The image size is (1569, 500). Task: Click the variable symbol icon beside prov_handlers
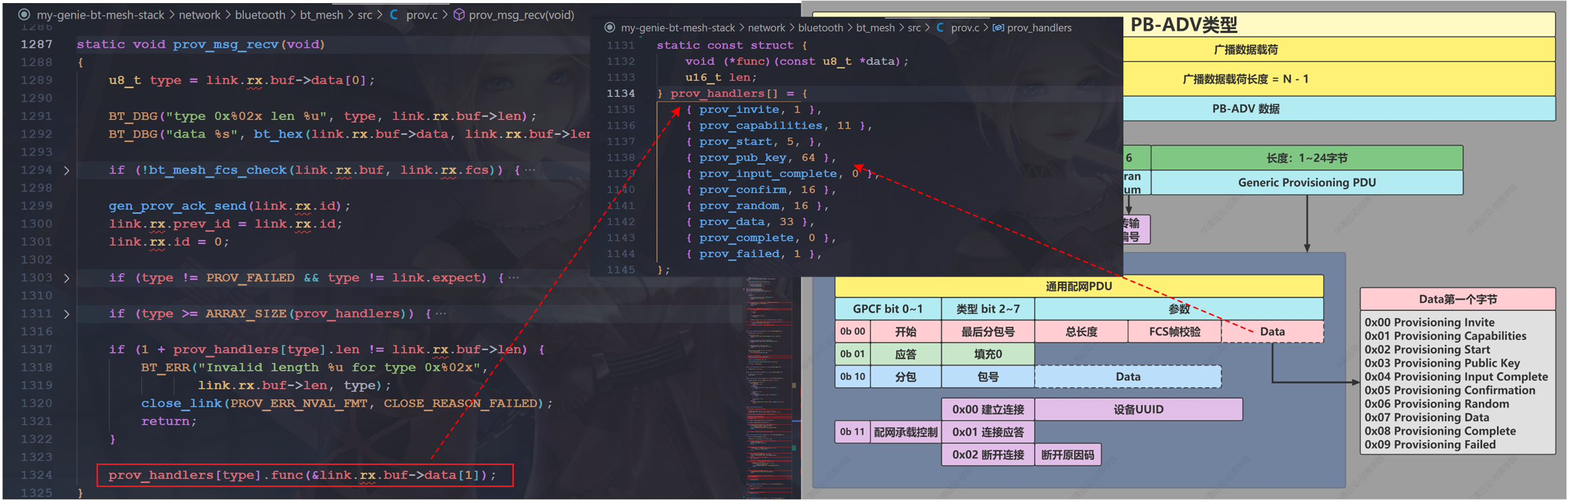998,27
